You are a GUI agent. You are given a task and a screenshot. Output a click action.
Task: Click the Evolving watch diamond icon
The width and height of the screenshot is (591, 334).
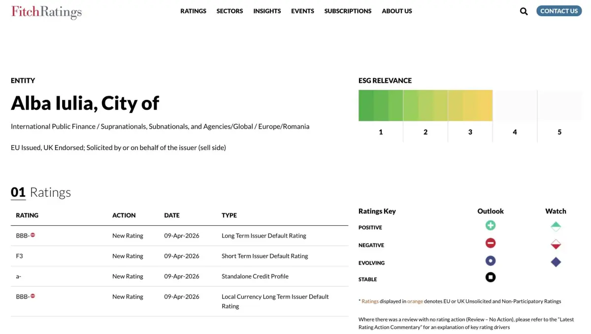point(556,262)
